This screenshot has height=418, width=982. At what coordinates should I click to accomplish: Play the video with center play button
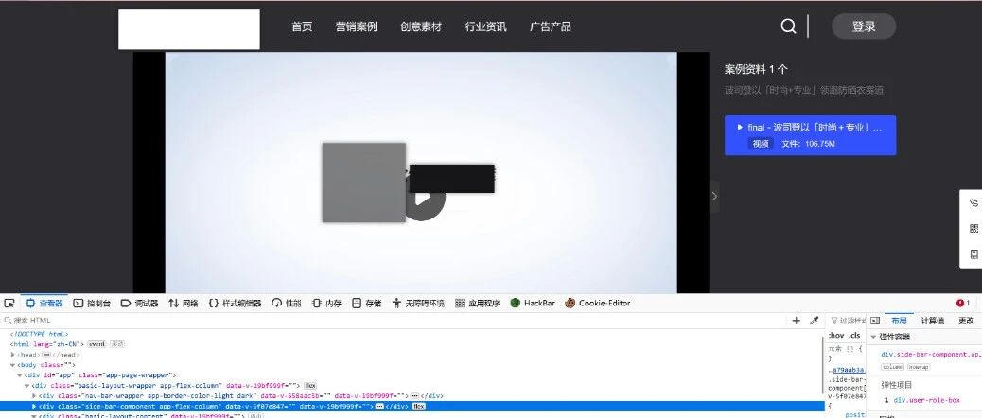click(x=424, y=199)
